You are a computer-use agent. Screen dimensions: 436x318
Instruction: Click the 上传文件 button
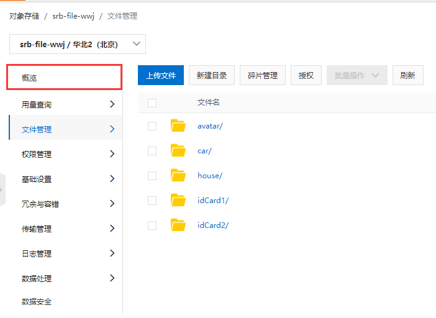pos(161,75)
